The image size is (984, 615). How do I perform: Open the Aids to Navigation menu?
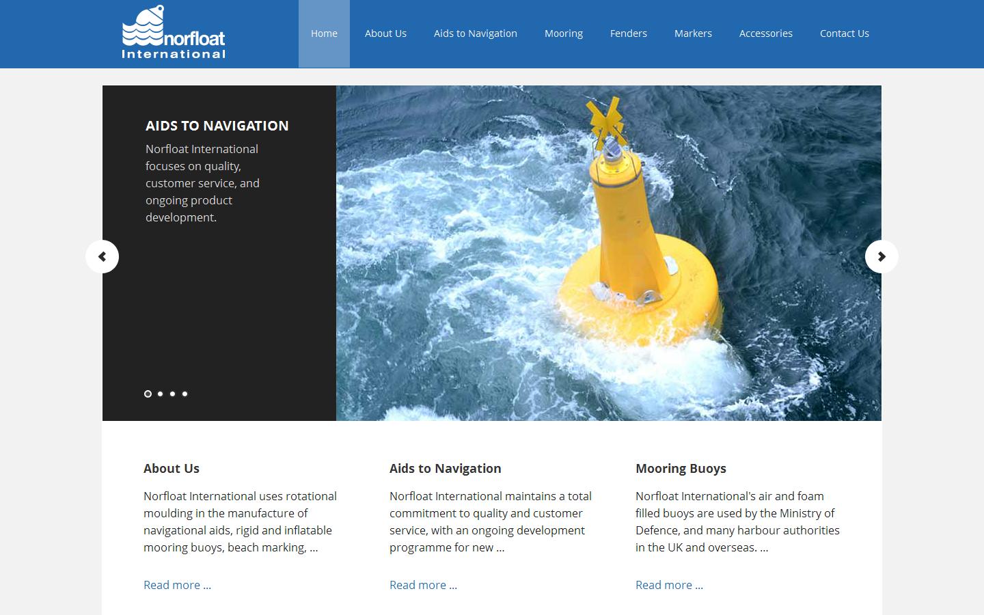coord(475,33)
